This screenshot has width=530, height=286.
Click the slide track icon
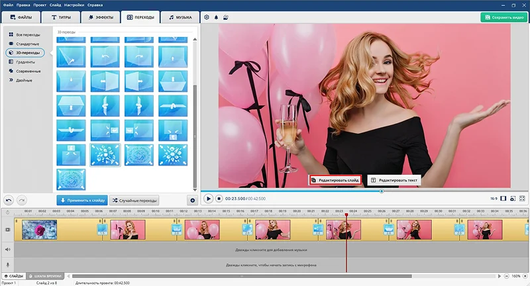[x=8, y=230]
